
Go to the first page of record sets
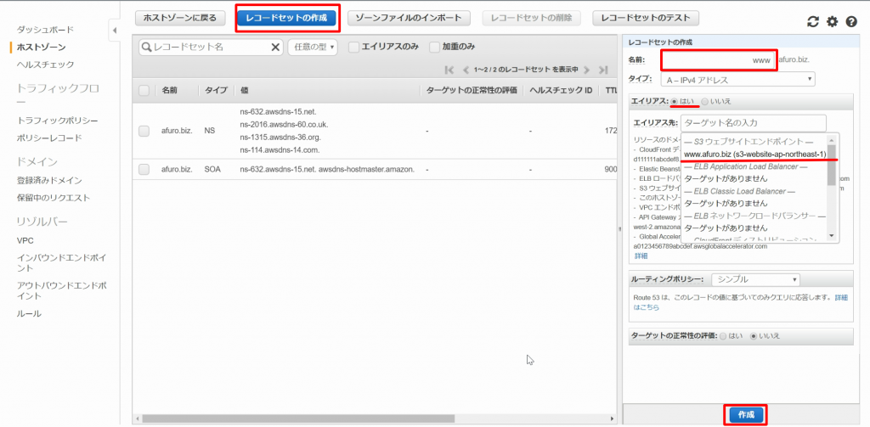click(x=450, y=70)
